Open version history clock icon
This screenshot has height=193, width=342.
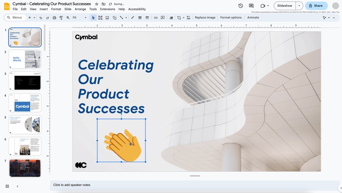click(x=240, y=6)
